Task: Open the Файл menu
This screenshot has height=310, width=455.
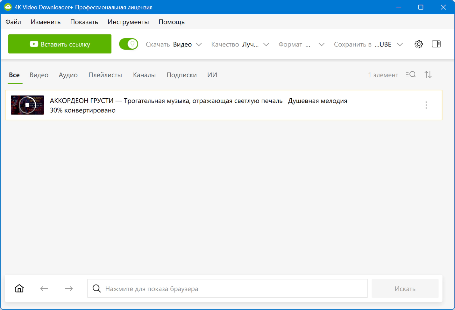Action: pyautogui.click(x=13, y=22)
